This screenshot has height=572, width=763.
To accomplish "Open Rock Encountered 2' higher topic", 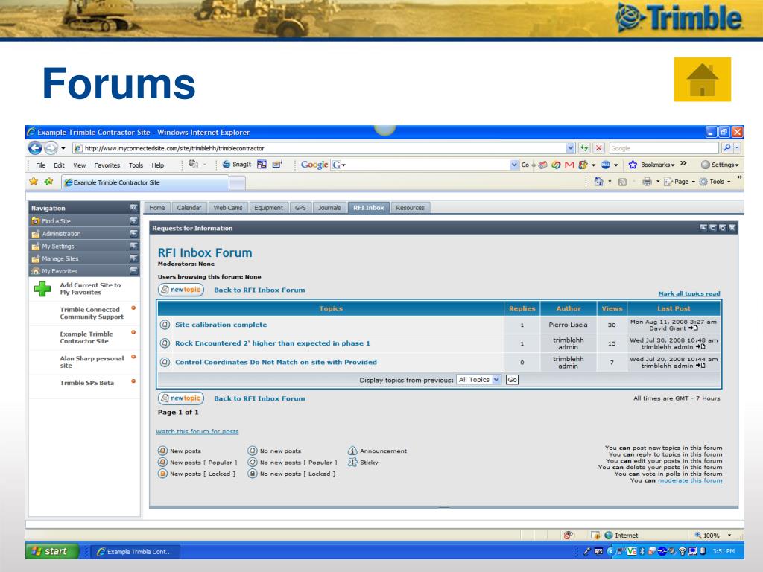I will coord(273,343).
